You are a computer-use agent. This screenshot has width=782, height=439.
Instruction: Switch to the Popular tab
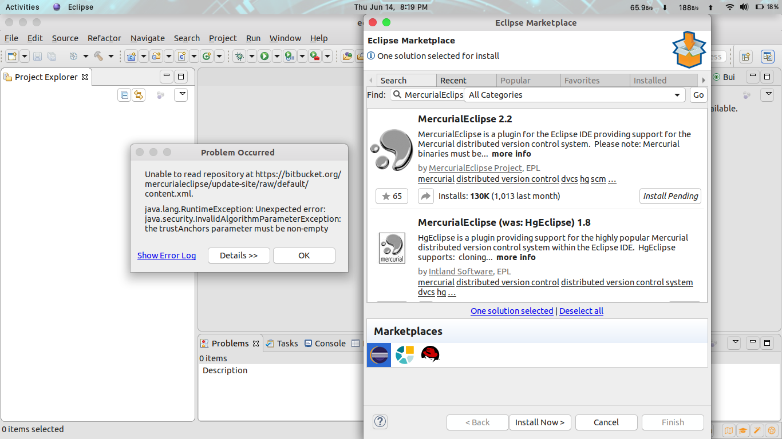point(528,81)
